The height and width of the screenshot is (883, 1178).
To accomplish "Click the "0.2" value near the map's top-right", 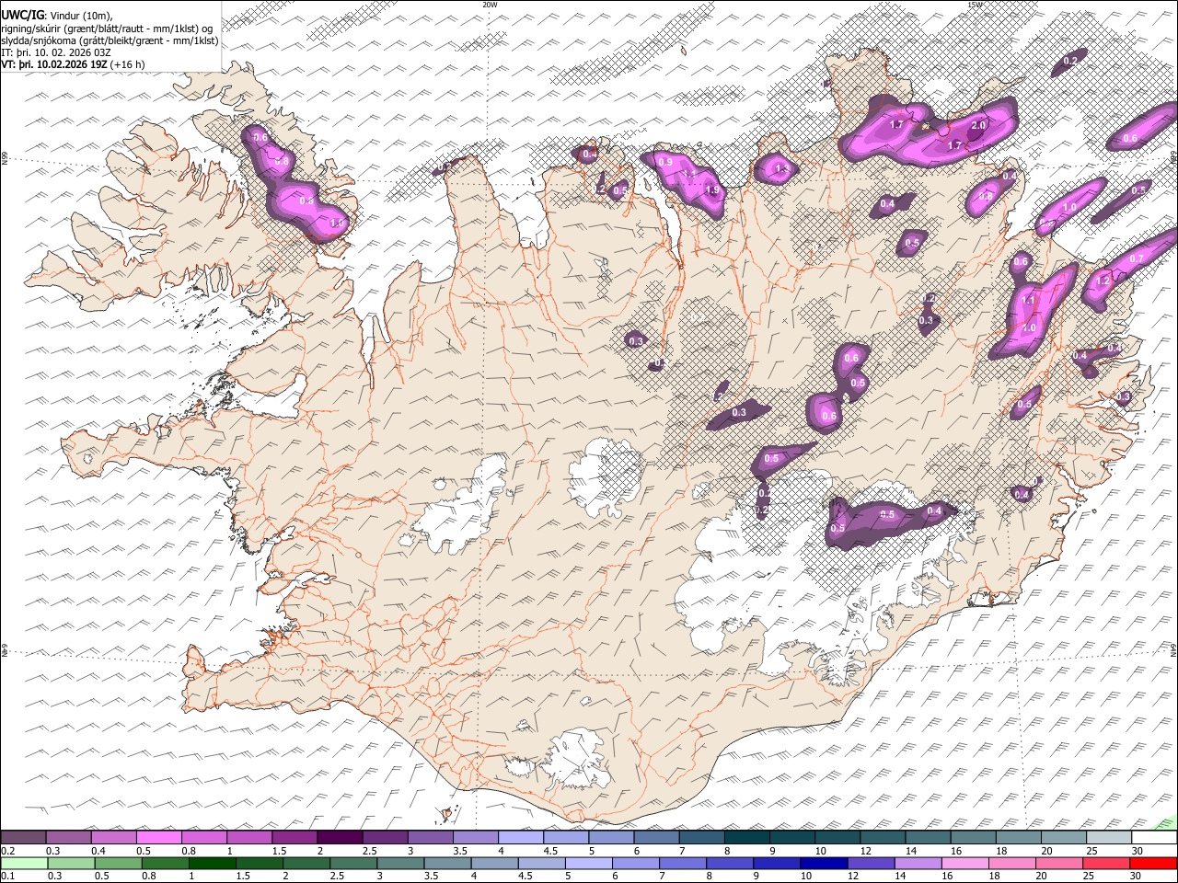I will pyautogui.click(x=1070, y=61).
